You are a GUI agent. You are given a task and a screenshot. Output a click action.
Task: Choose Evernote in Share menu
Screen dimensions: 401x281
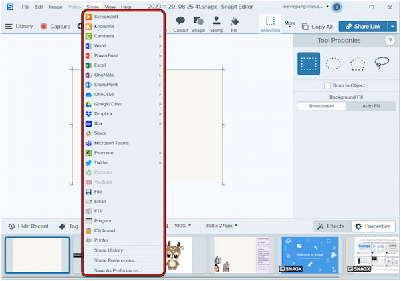coord(124,152)
